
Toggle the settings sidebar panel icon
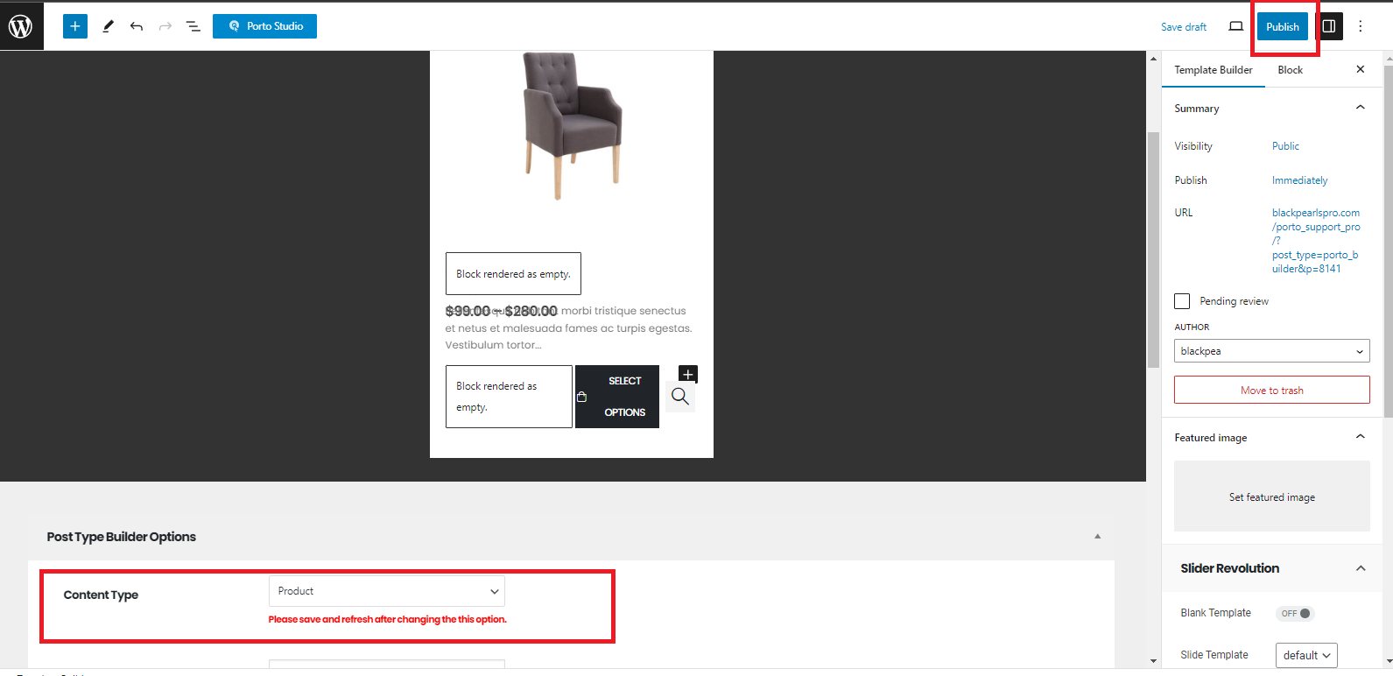(x=1328, y=26)
